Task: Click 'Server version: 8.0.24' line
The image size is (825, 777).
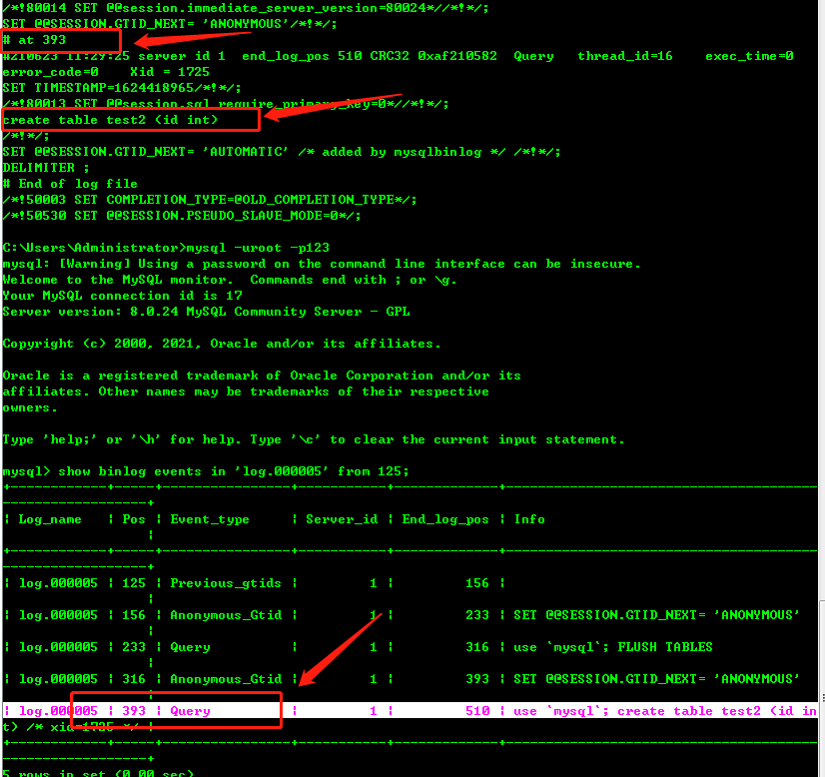Action: pyautogui.click(x=206, y=312)
